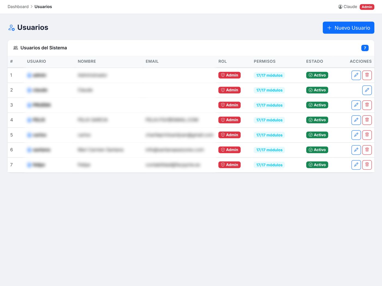This screenshot has width=382, height=286.
Task: Open the Claude account menu
Action: pos(348,7)
